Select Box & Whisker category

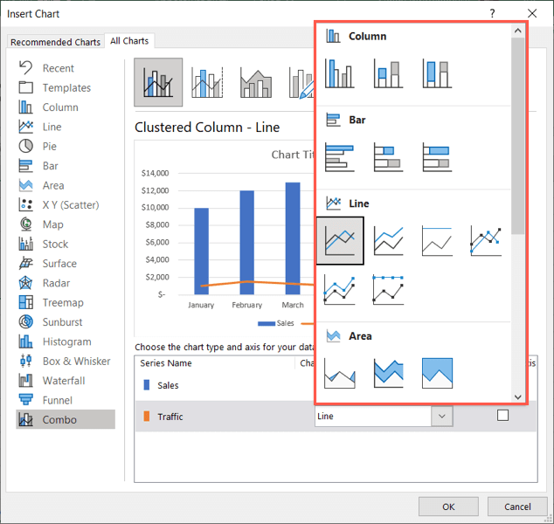click(x=65, y=361)
